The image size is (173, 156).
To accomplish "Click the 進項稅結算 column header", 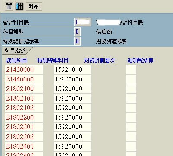I will [140, 61].
